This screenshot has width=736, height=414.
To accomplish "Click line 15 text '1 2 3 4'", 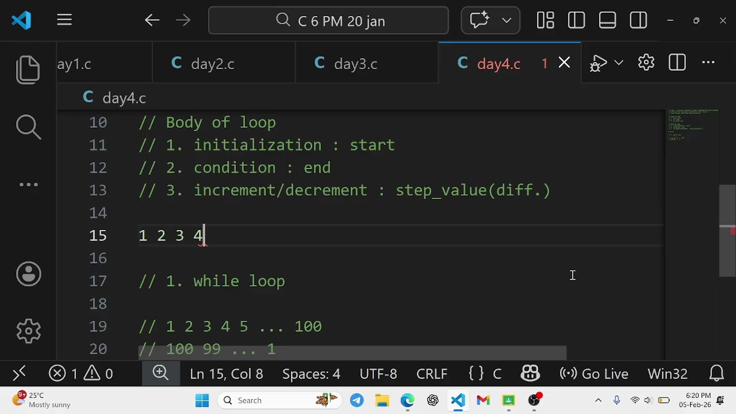I will pos(171,235).
